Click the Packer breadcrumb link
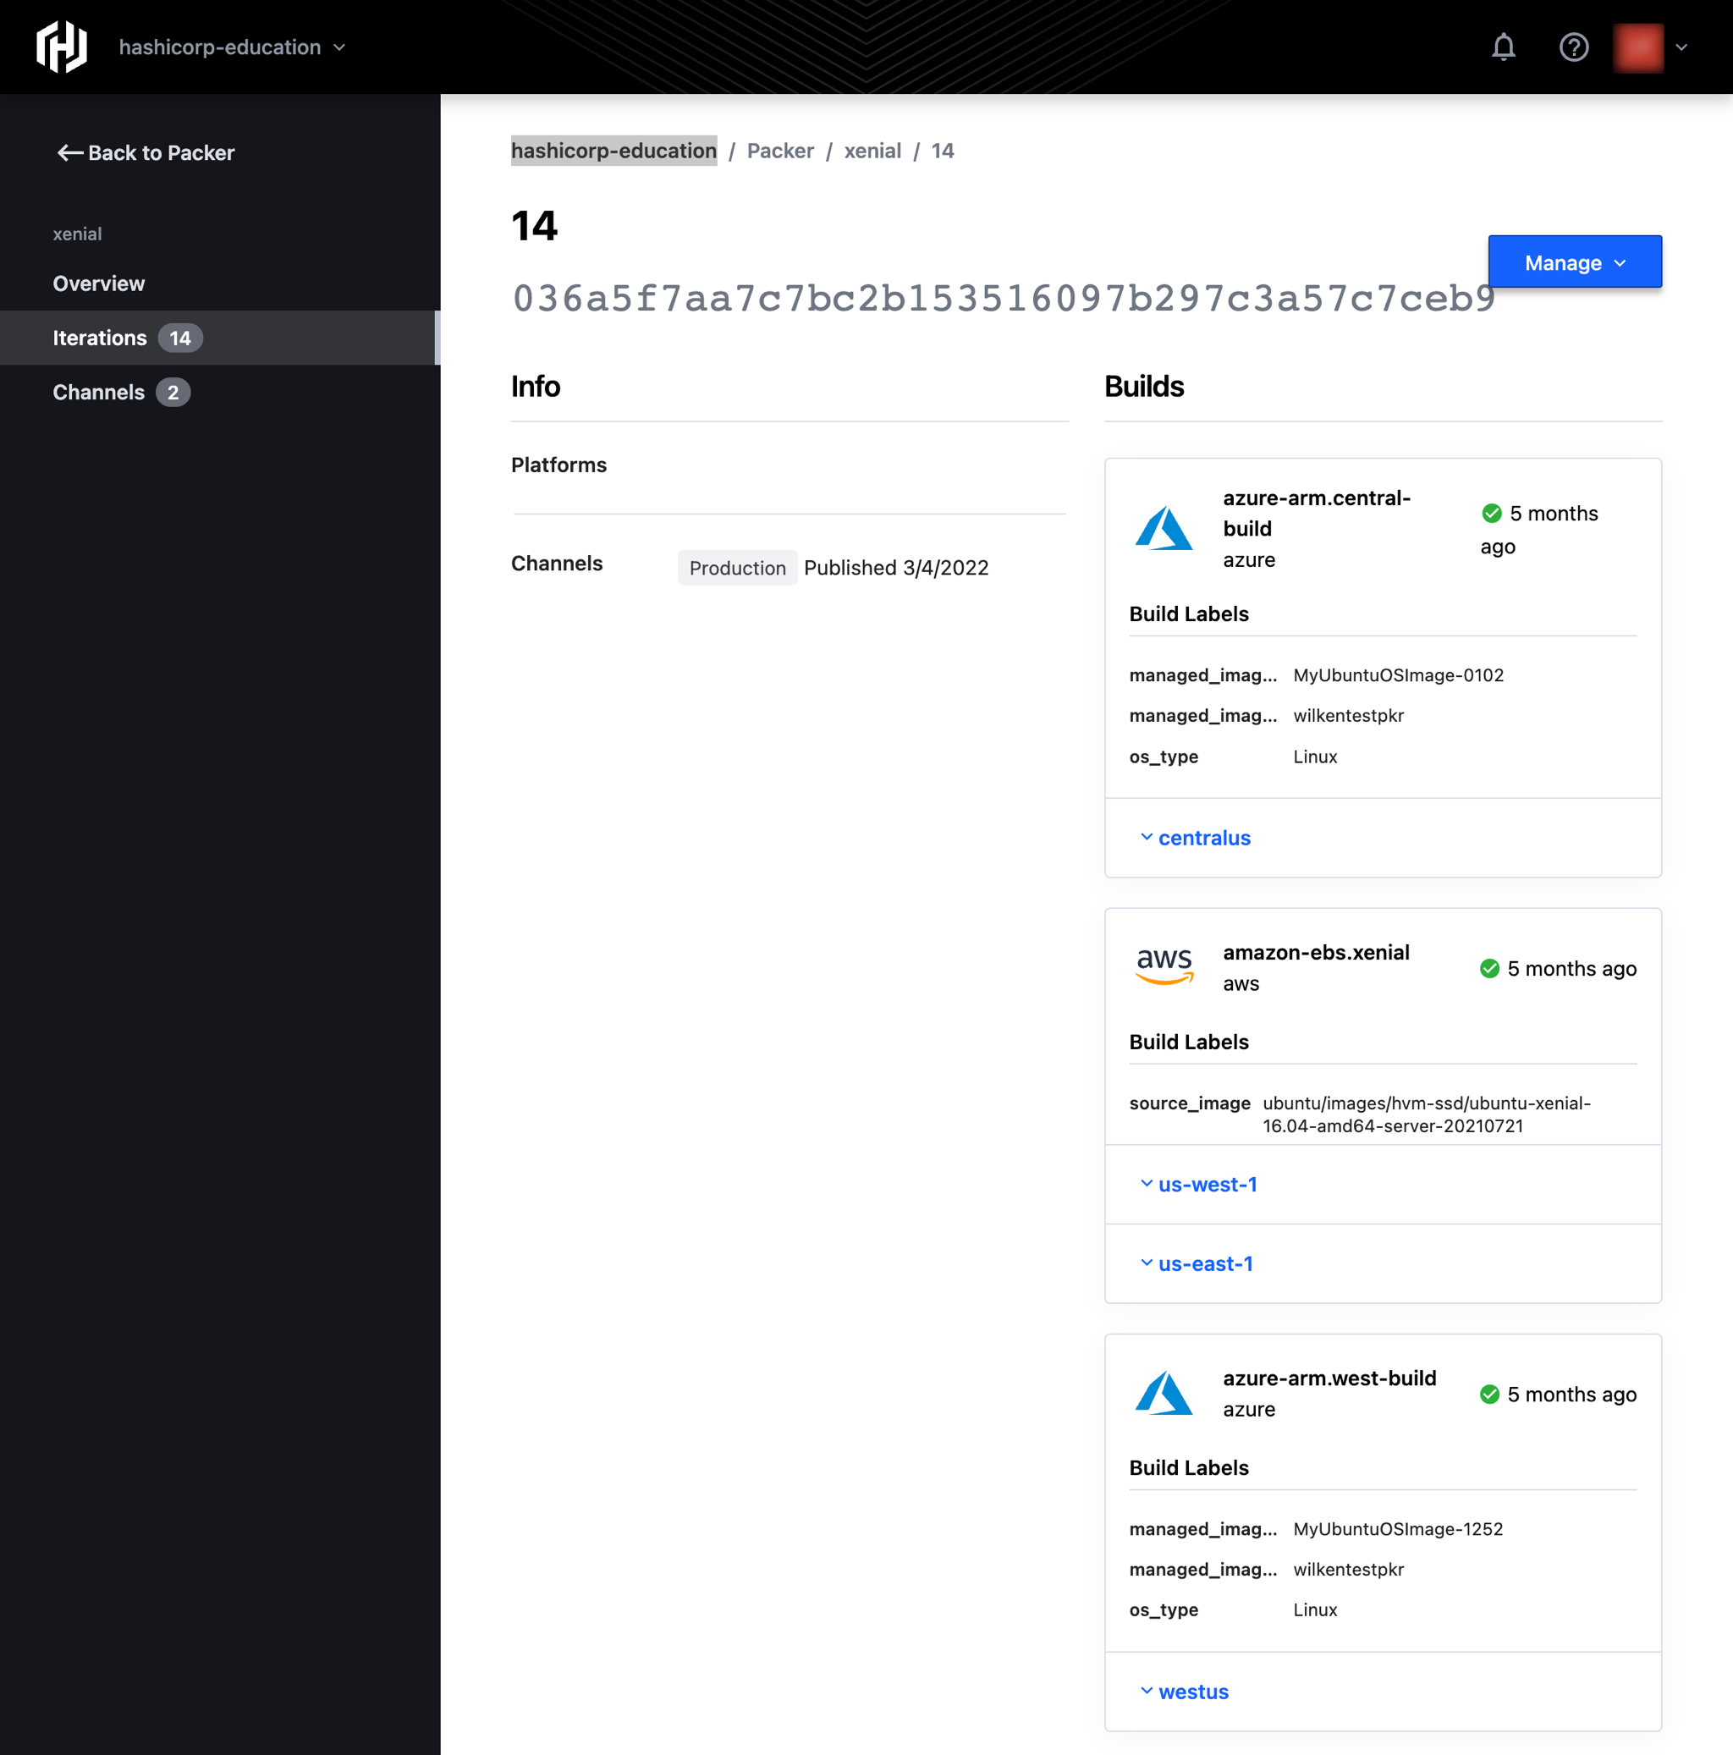 click(x=781, y=149)
